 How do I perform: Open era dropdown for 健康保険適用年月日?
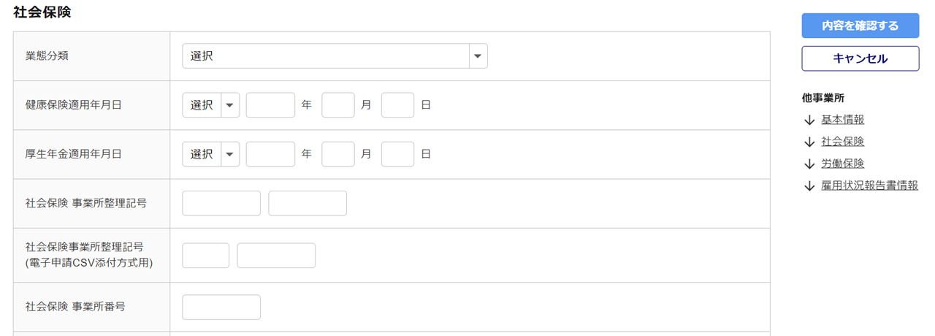point(210,105)
